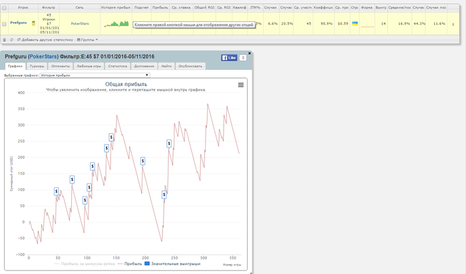Click the 'Средние/поз' column header
Screen dimensions: 466x274
tap(399, 8)
